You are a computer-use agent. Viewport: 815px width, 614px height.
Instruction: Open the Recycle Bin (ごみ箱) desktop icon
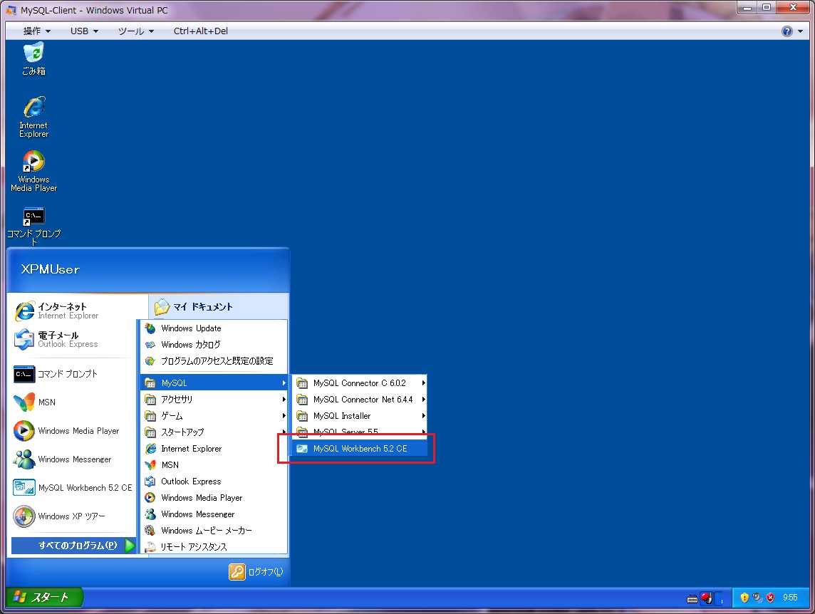[33, 59]
